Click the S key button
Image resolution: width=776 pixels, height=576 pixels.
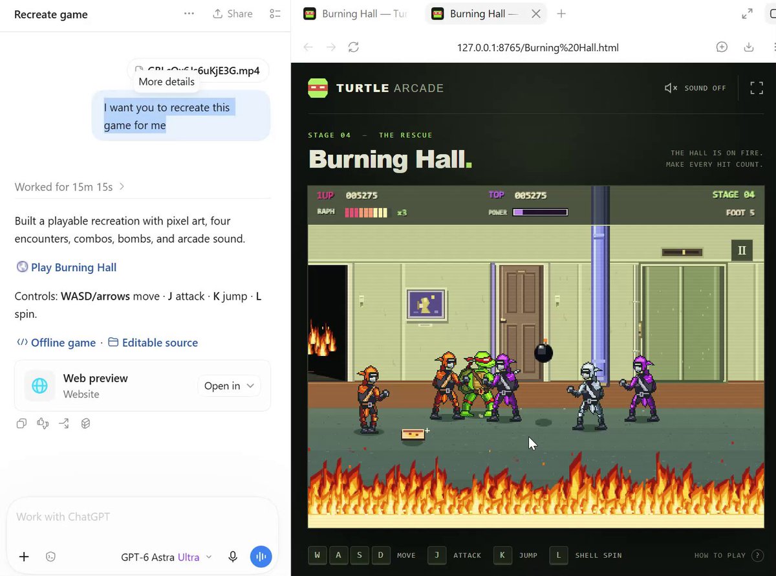[x=360, y=555]
